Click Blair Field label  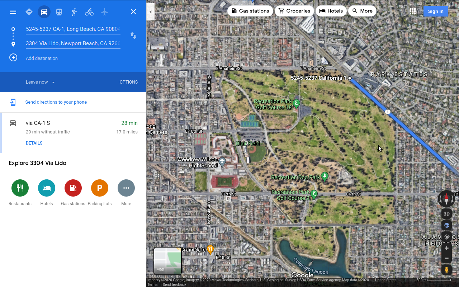point(248,143)
